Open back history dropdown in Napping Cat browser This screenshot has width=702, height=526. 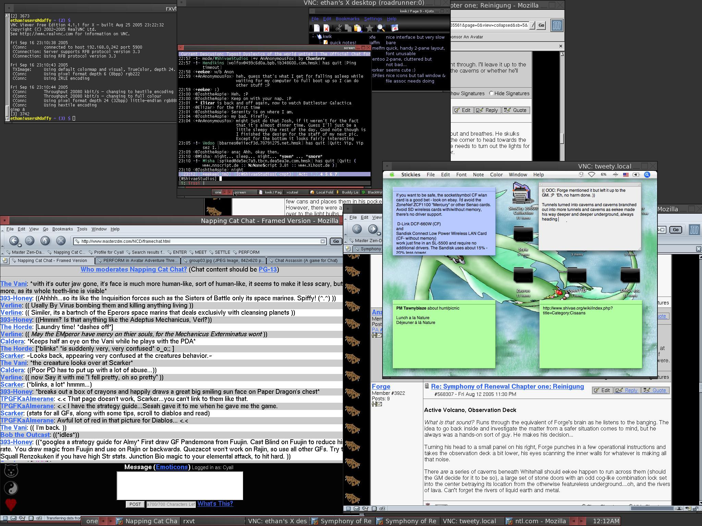click(20, 246)
